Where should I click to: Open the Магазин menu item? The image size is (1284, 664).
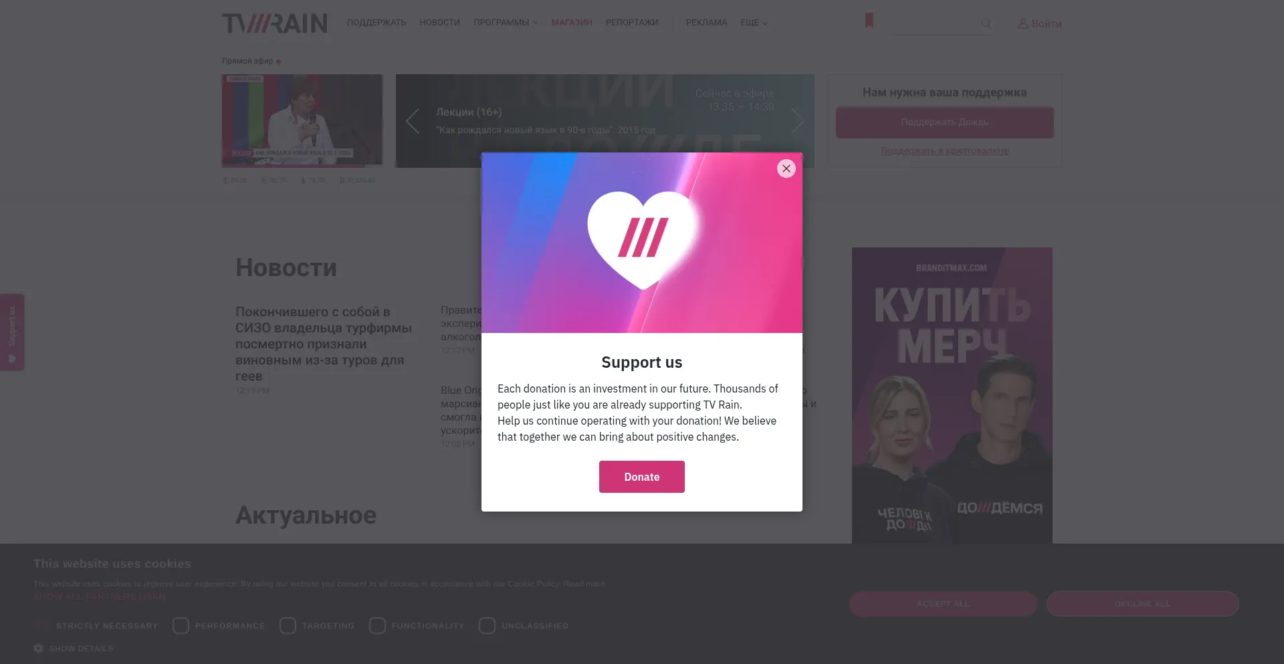pos(572,23)
